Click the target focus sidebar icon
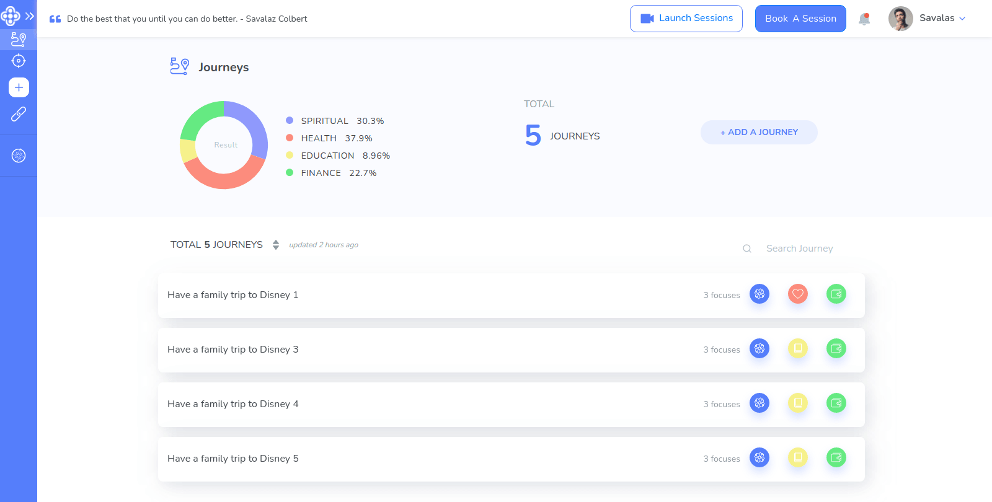The width and height of the screenshot is (992, 502). coord(19,61)
